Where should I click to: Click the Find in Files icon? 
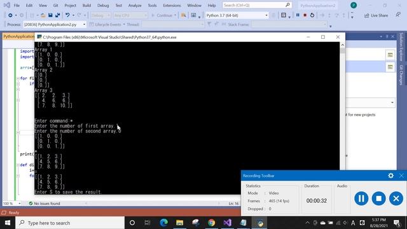point(184,15)
